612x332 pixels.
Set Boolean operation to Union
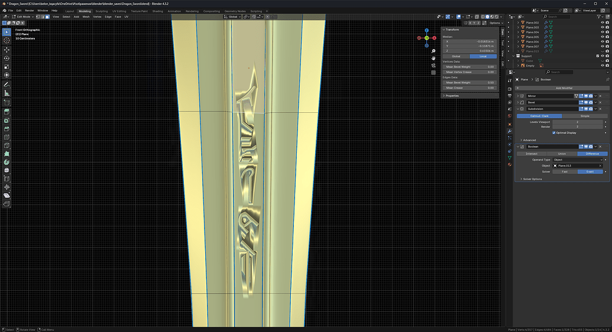coord(562,154)
